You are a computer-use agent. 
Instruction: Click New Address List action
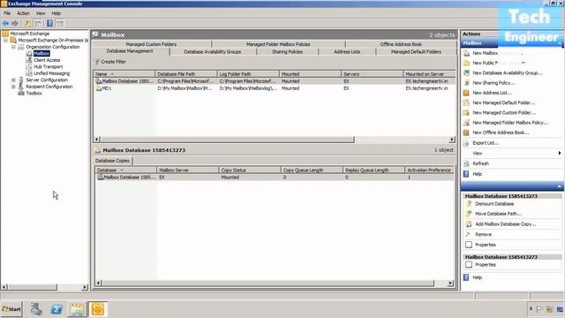492,93
